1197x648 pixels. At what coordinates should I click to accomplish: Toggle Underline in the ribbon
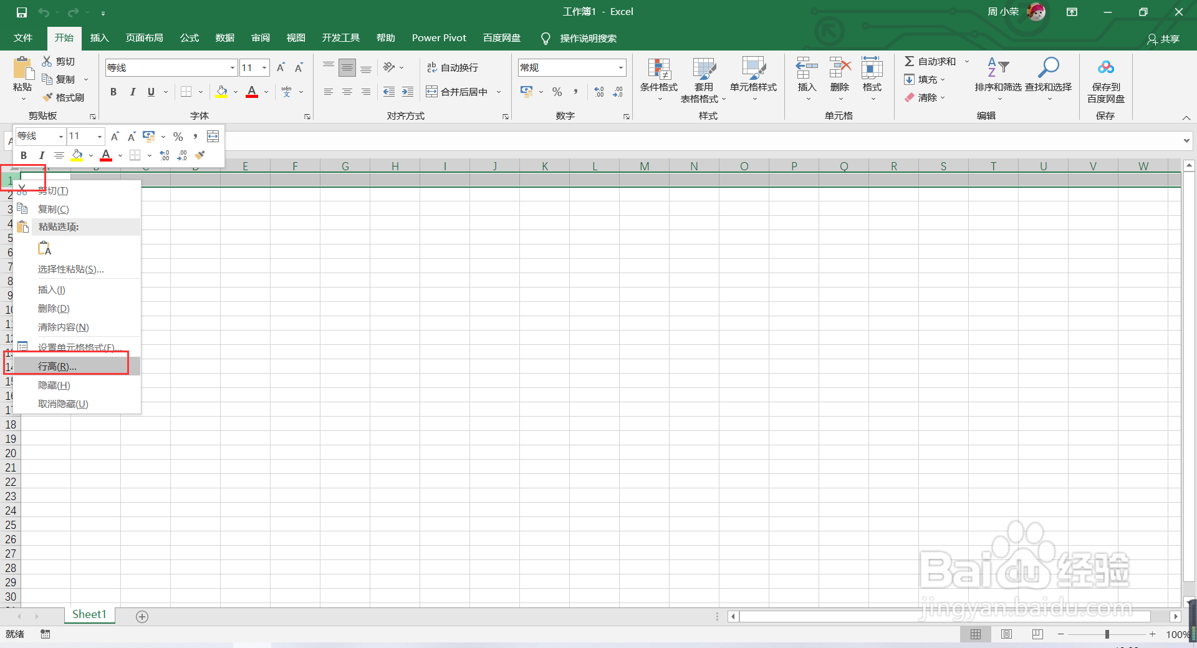tap(151, 92)
